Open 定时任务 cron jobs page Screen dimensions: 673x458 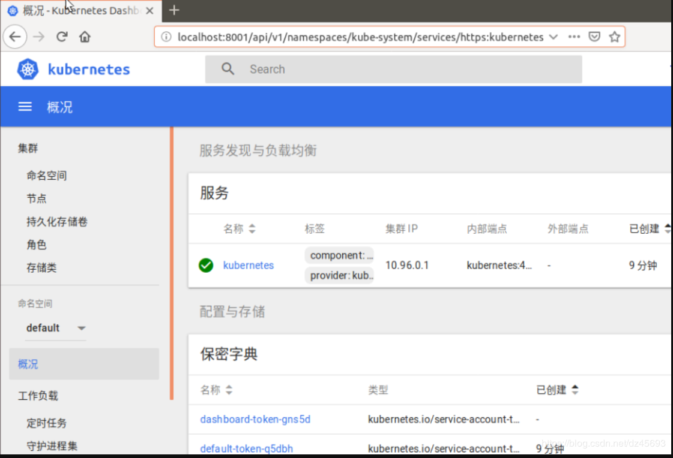point(47,423)
